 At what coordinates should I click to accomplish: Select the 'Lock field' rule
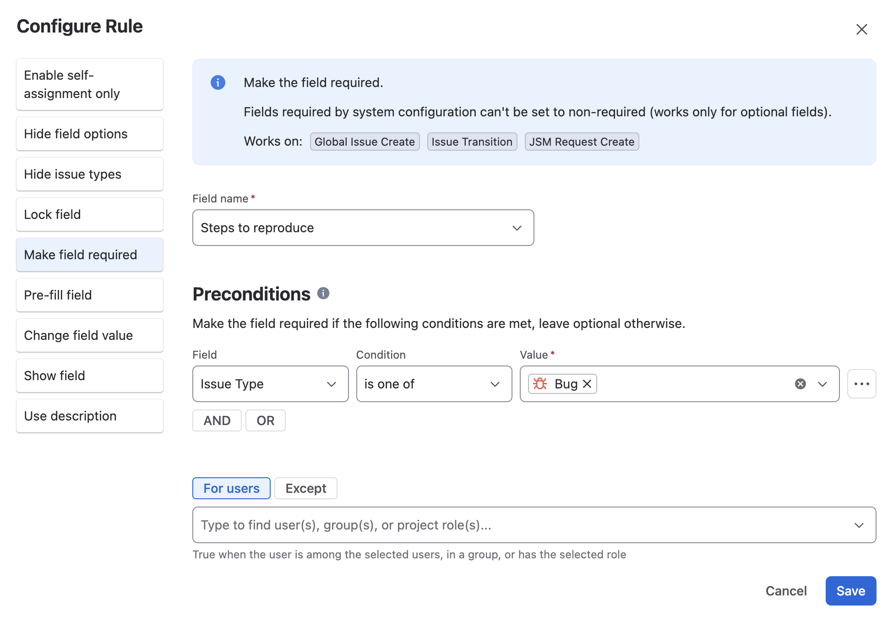(90, 214)
